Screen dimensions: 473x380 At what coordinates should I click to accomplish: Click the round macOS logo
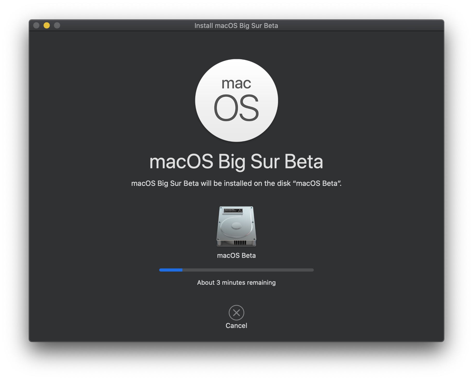click(236, 100)
